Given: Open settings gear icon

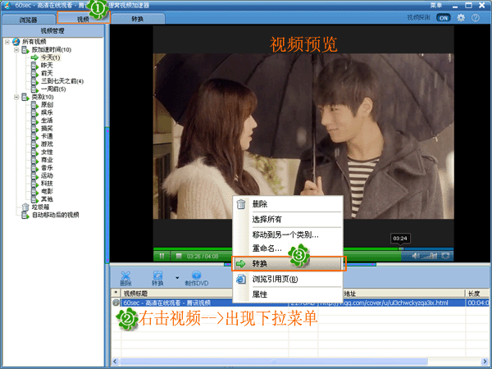Looking at the screenshot, I should [461, 18].
